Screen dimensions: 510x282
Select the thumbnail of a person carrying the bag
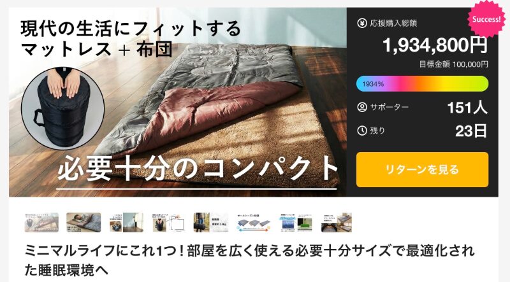[x=211, y=222]
